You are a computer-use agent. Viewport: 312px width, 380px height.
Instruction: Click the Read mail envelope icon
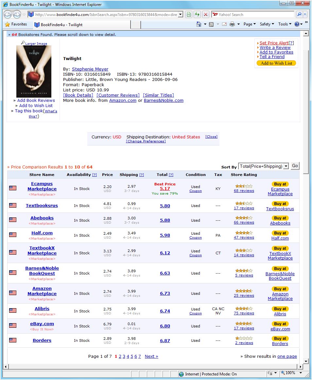(x=224, y=24)
